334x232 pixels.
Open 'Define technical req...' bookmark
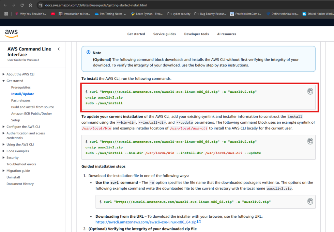tap(282, 14)
